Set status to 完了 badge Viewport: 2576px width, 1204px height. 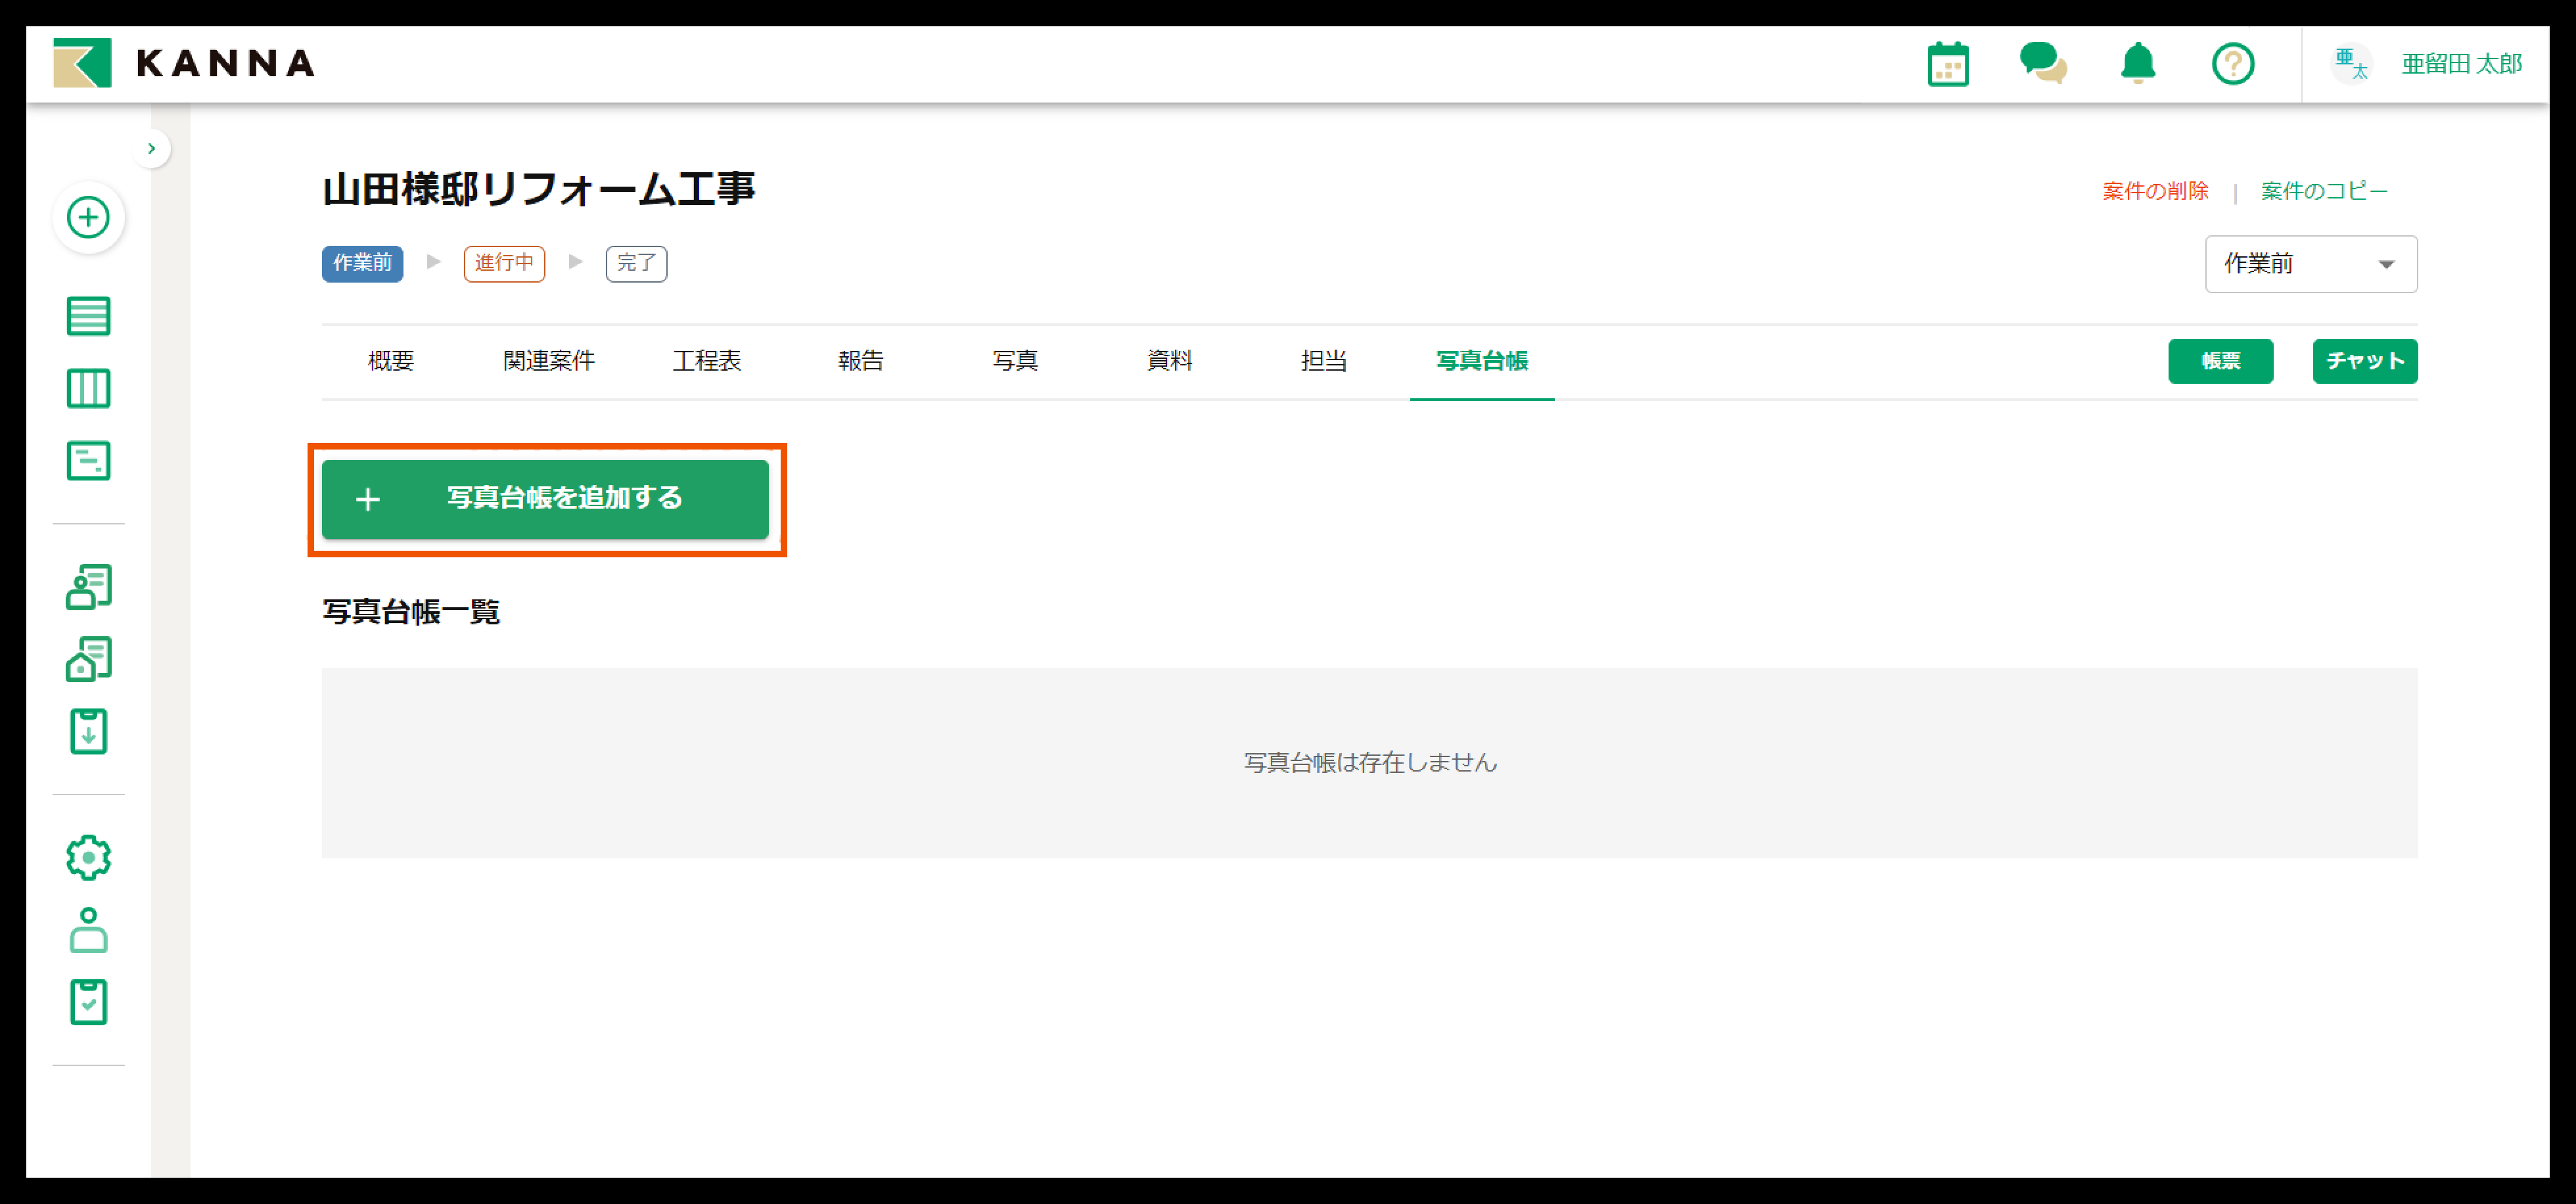(636, 263)
